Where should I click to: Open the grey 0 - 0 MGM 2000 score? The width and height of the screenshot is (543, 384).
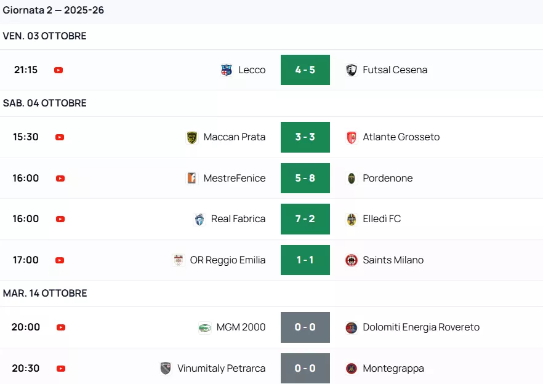[x=305, y=327]
